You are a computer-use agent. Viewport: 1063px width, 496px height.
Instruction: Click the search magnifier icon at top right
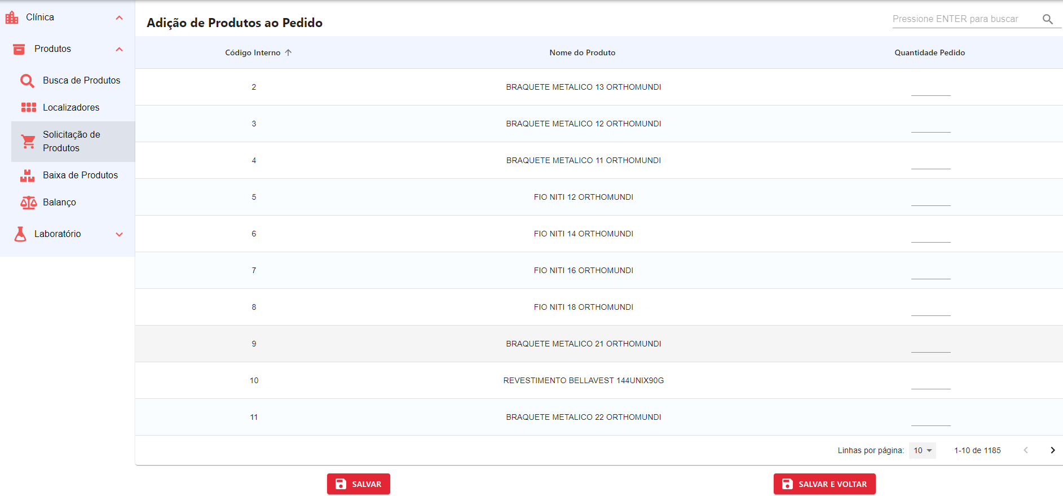click(x=1047, y=19)
